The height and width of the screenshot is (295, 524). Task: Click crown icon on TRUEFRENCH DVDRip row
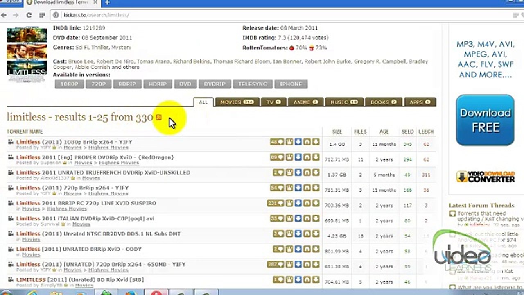(289, 172)
